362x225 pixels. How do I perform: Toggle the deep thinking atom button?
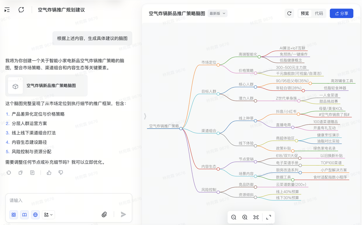[14, 215]
